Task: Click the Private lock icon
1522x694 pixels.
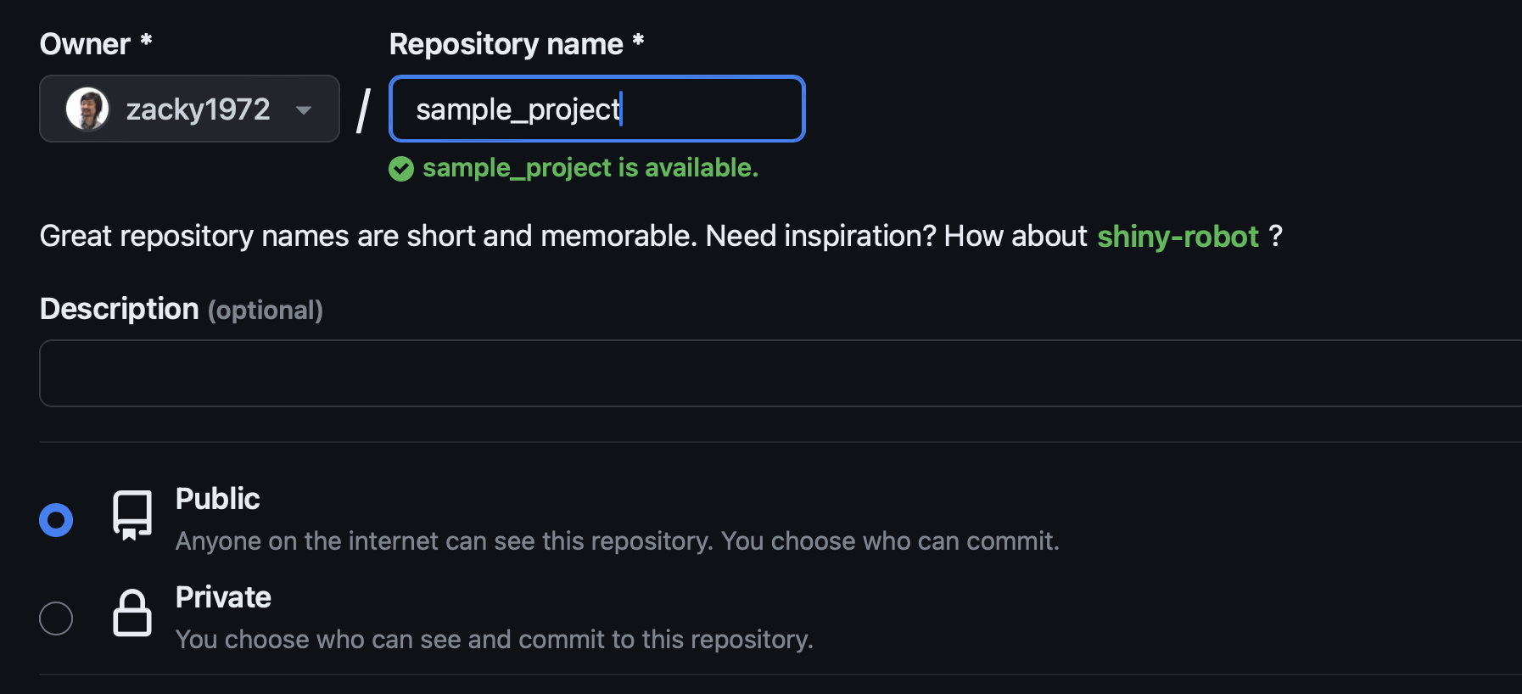Action: pos(132,613)
